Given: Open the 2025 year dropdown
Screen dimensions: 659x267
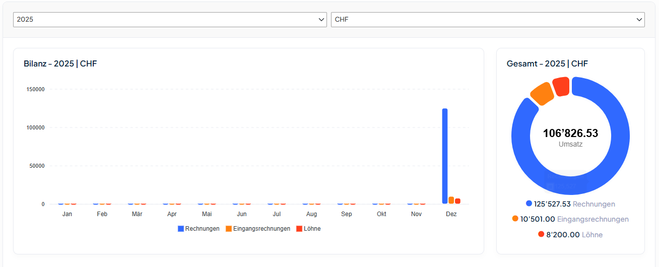Looking at the screenshot, I should point(169,20).
